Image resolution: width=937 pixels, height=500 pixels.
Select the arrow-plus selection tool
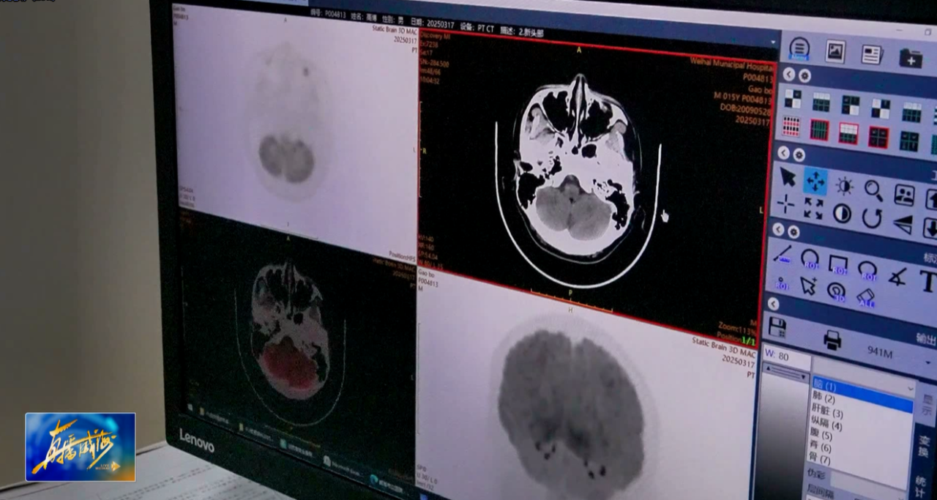(x=808, y=286)
